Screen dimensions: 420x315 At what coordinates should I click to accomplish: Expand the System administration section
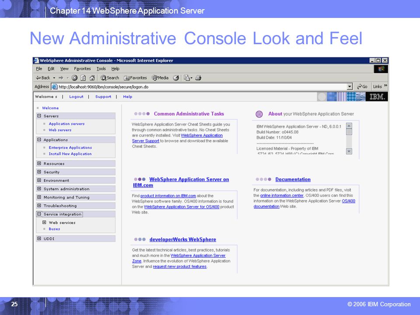point(39,189)
